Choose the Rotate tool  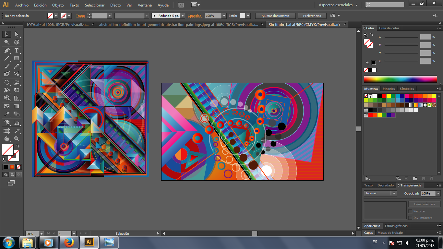pos(7,82)
